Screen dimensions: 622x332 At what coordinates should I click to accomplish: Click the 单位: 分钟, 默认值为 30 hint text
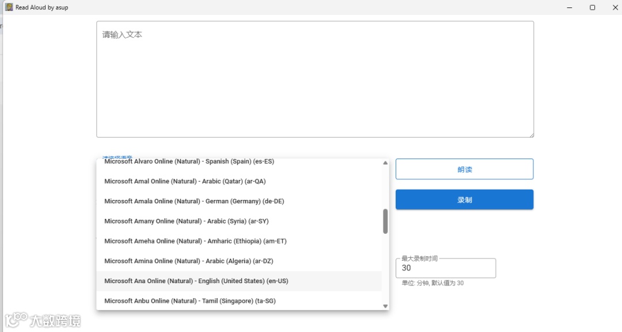[433, 283]
